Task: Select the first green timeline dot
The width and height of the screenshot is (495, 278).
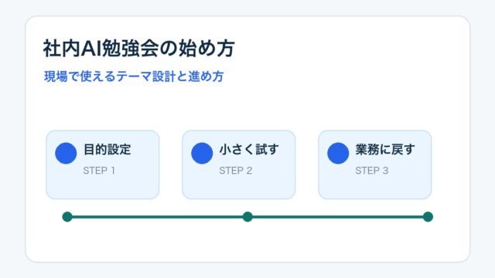Action: click(x=67, y=217)
